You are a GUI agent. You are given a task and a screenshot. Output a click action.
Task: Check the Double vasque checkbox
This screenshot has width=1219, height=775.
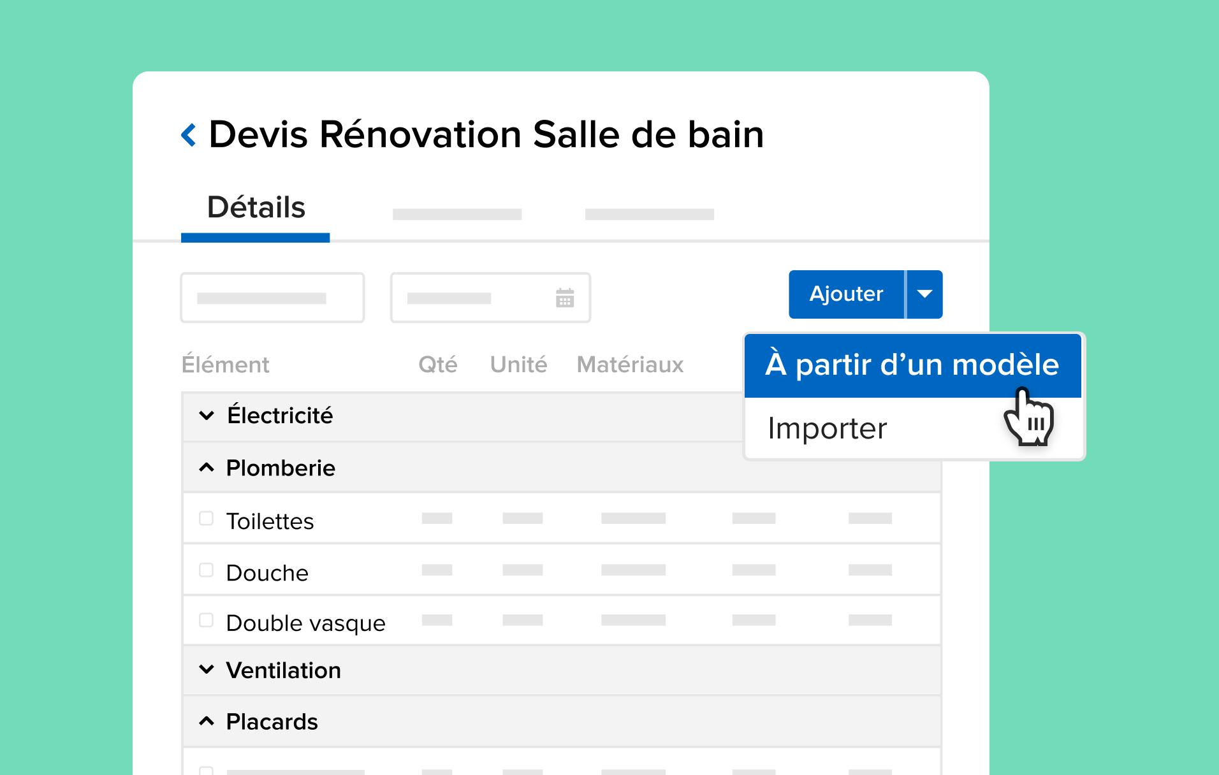[x=205, y=621]
